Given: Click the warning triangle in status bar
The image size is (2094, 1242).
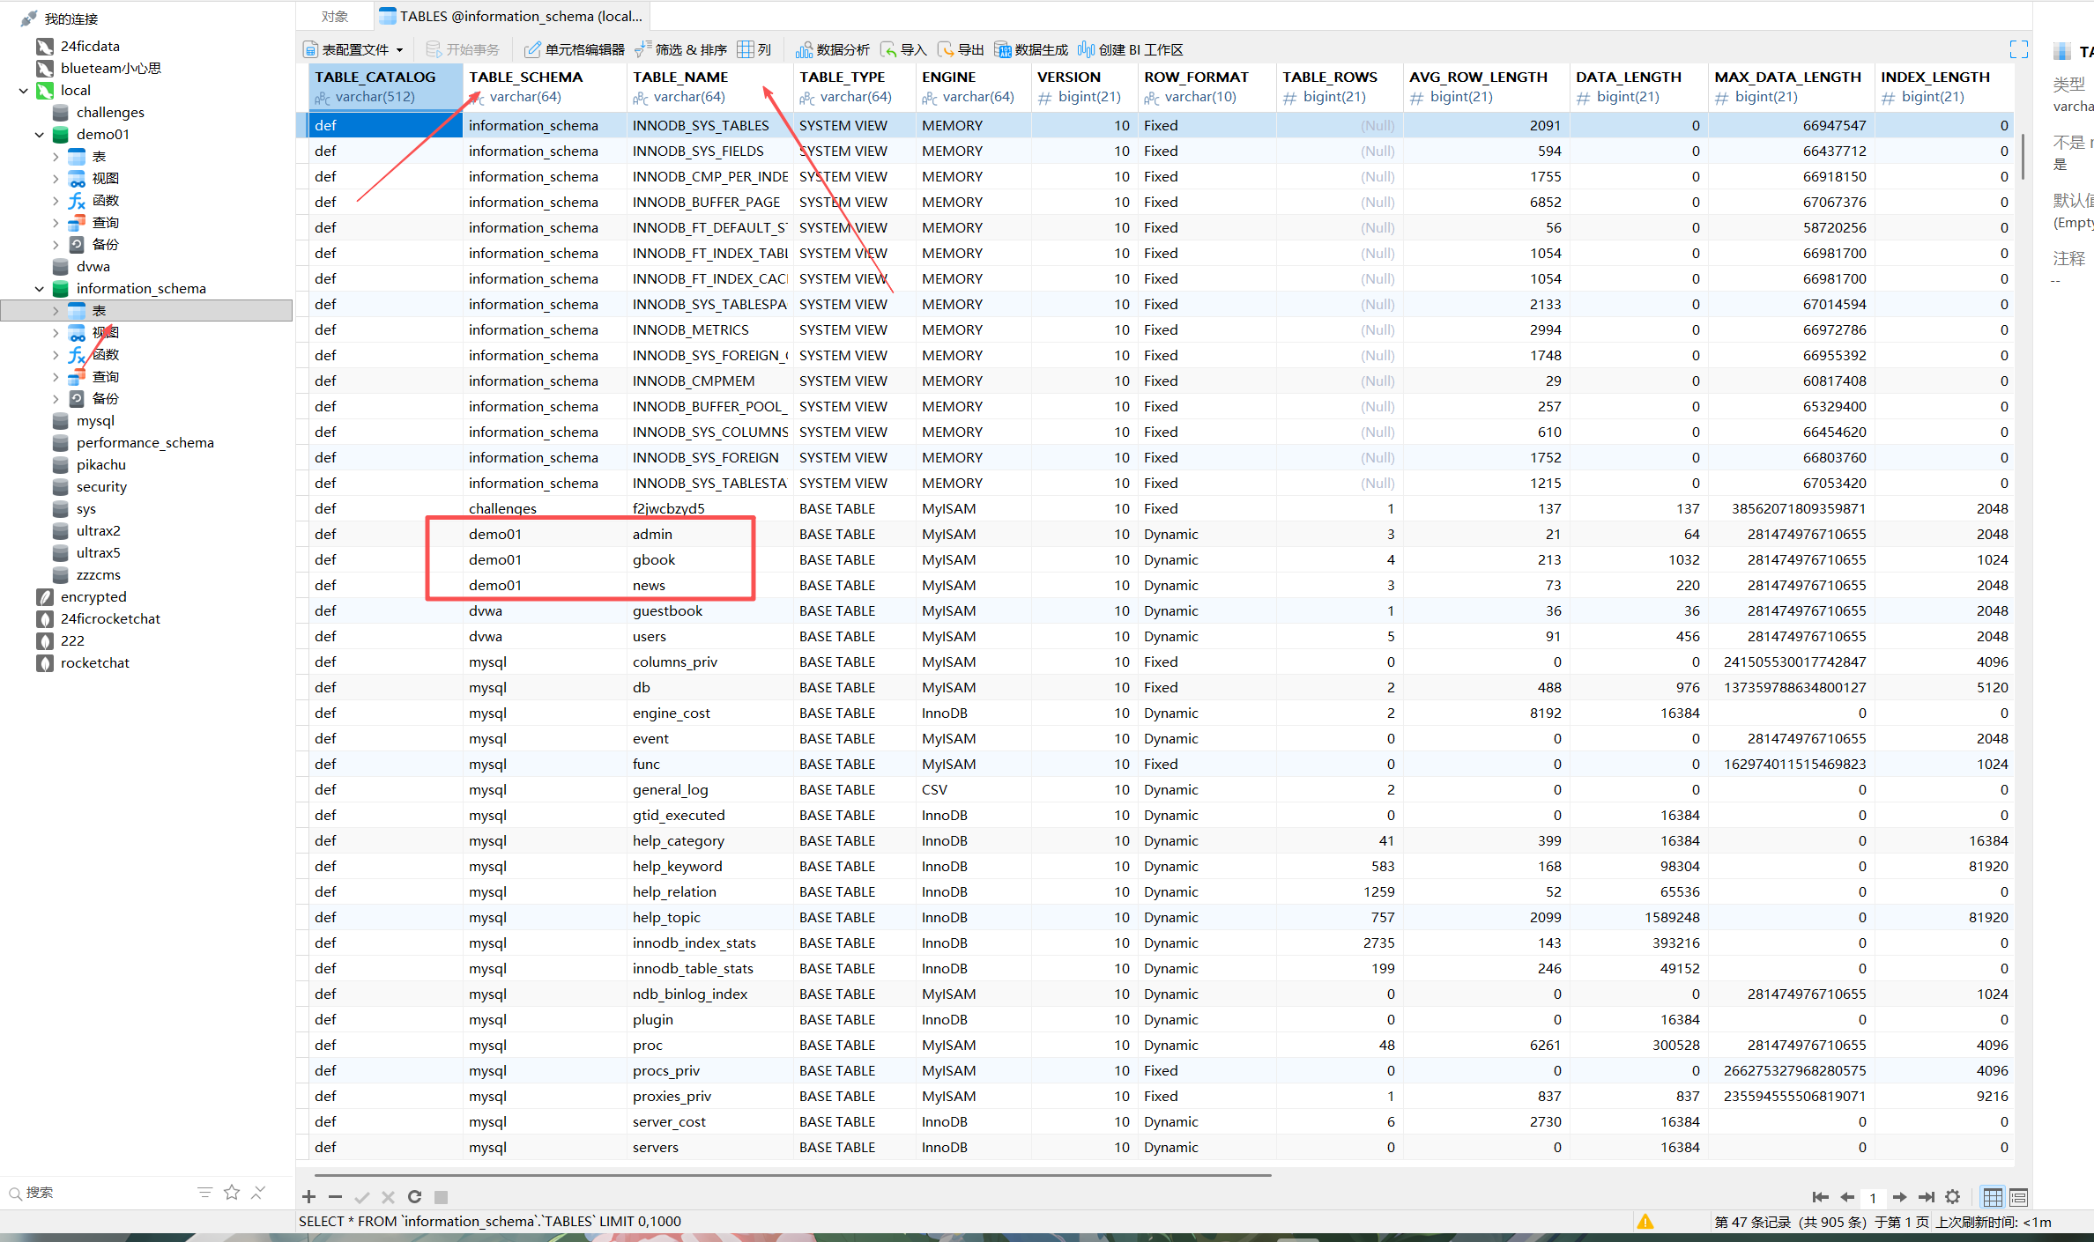Looking at the screenshot, I should click(x=1645, y=1222).
